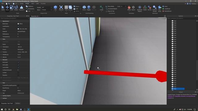Activate the Move tool
This screenshot has width=198, height=111.
7,8
